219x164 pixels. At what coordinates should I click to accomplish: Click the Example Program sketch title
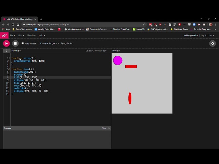pos(49,43)
